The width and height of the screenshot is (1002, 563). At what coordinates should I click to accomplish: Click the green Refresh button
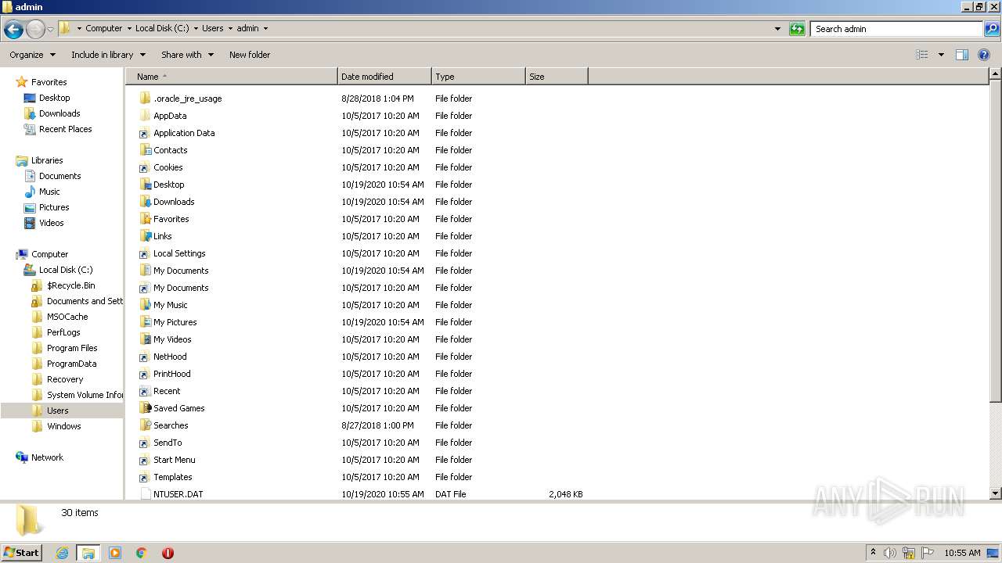point(797,29)
